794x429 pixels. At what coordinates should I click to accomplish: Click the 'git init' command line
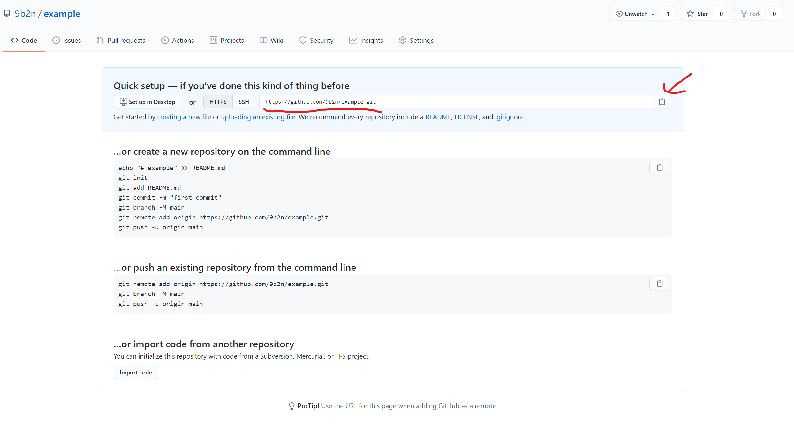click(x=133, y=178)
